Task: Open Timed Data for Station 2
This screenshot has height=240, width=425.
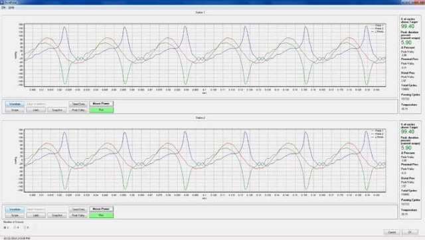Action: (78, 209)
